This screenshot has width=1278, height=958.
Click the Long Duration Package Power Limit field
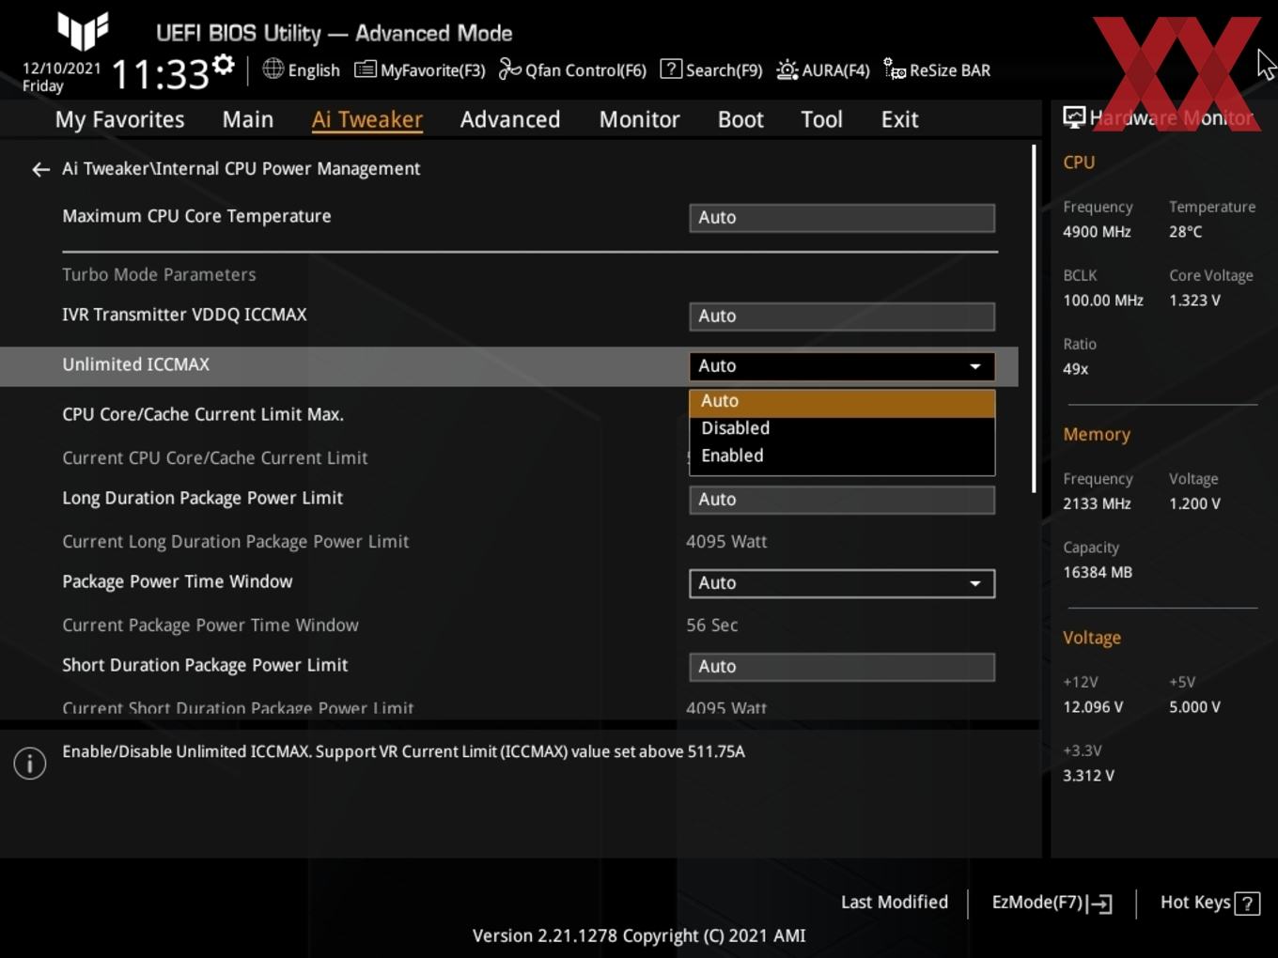[842, 500]
